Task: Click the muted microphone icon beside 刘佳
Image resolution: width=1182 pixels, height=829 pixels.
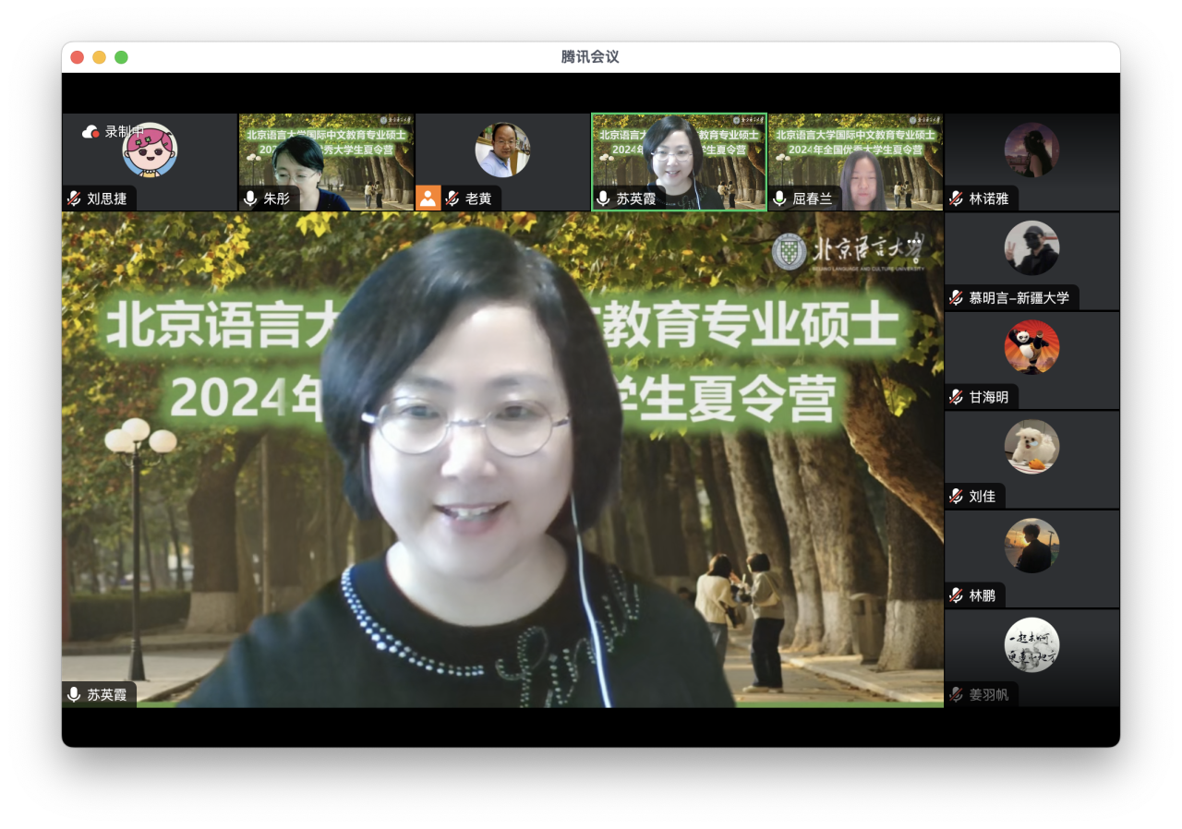Action: (x=957, y=497)
